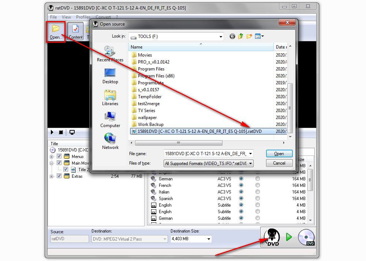Viewport: 366px width, 261px height.
Task: Select the 15891DVD .ratDVD file
Action: pos(199,131)
